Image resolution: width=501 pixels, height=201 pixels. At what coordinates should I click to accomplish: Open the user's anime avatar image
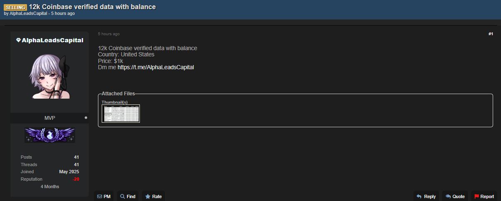tap(50, 77)
